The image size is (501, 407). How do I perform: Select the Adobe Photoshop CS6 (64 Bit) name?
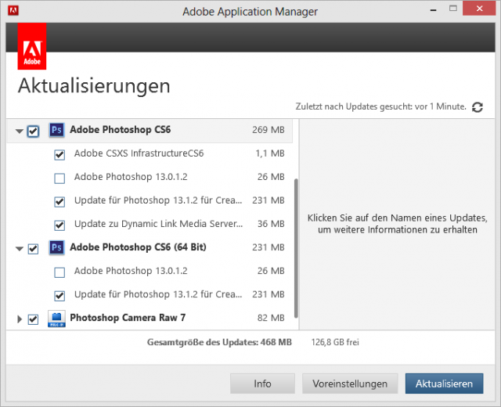click(x=138, y=247)
